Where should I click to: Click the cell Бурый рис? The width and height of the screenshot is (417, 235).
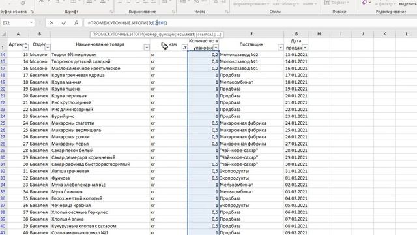coord(100,116)
